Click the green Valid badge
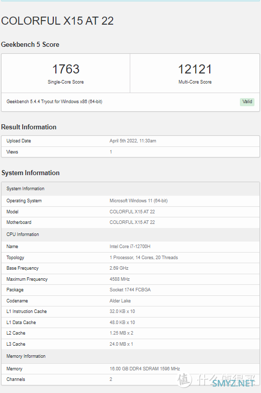Viewport: 261px width, 393px height. pyautogui.click(x=247, y=102)
